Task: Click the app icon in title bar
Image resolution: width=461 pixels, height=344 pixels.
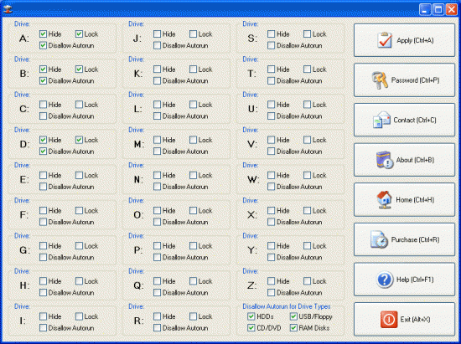Action: pyautogui.click(x=8, y=9)
